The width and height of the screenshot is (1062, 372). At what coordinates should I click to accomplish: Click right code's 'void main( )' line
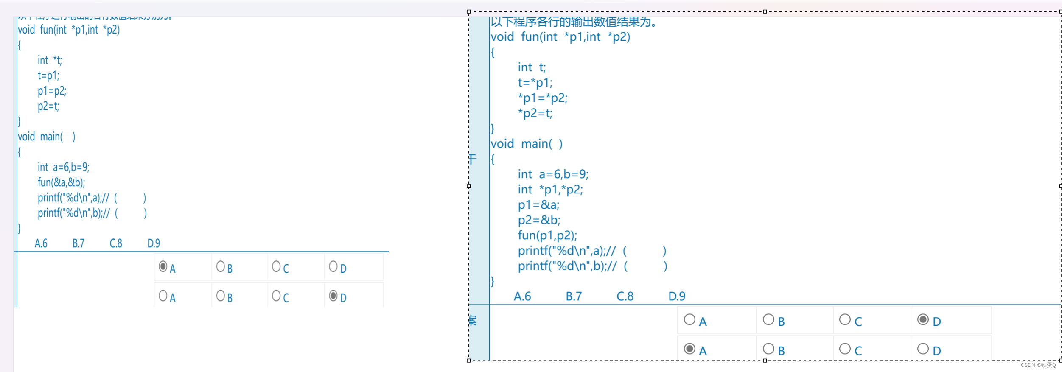(x=527, y=144)
